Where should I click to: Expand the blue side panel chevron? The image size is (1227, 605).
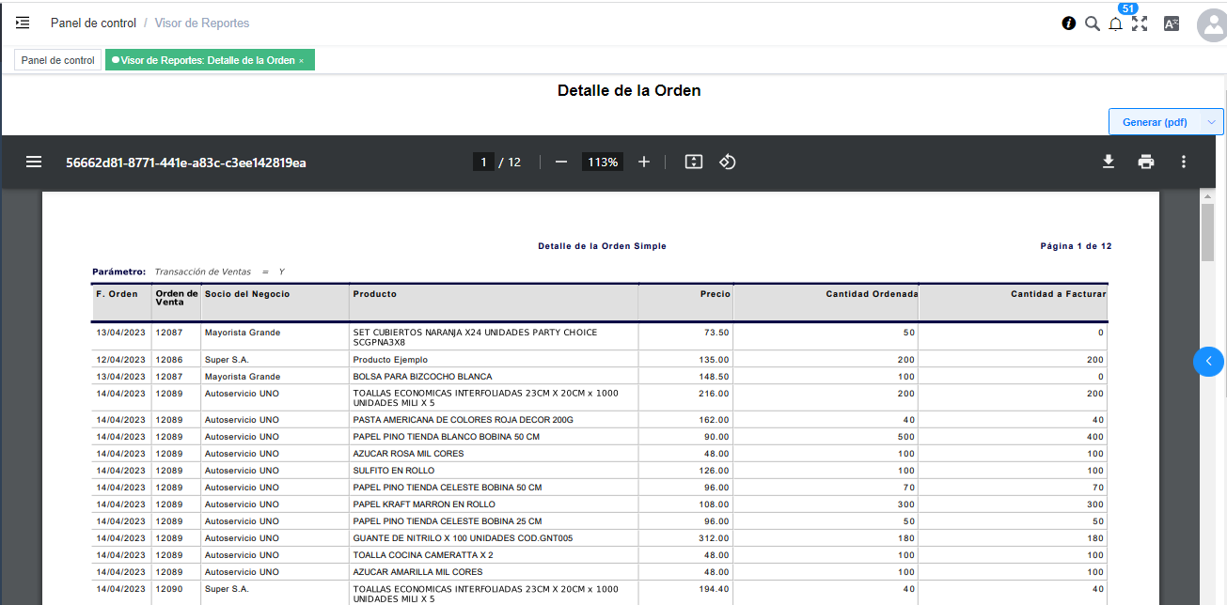[1208, 361]
